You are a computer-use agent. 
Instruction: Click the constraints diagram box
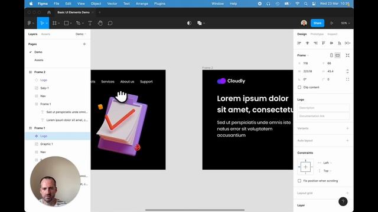point(305,167)
